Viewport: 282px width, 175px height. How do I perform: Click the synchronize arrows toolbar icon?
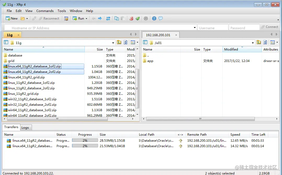pyautogui.click(x=108, y=18)
